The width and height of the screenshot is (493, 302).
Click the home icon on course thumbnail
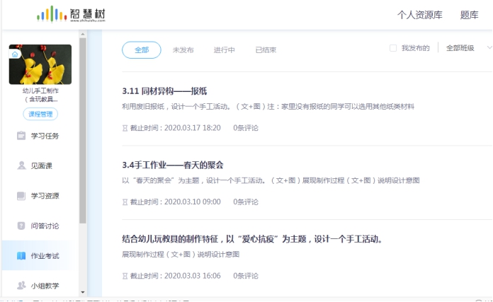point(15,54)
